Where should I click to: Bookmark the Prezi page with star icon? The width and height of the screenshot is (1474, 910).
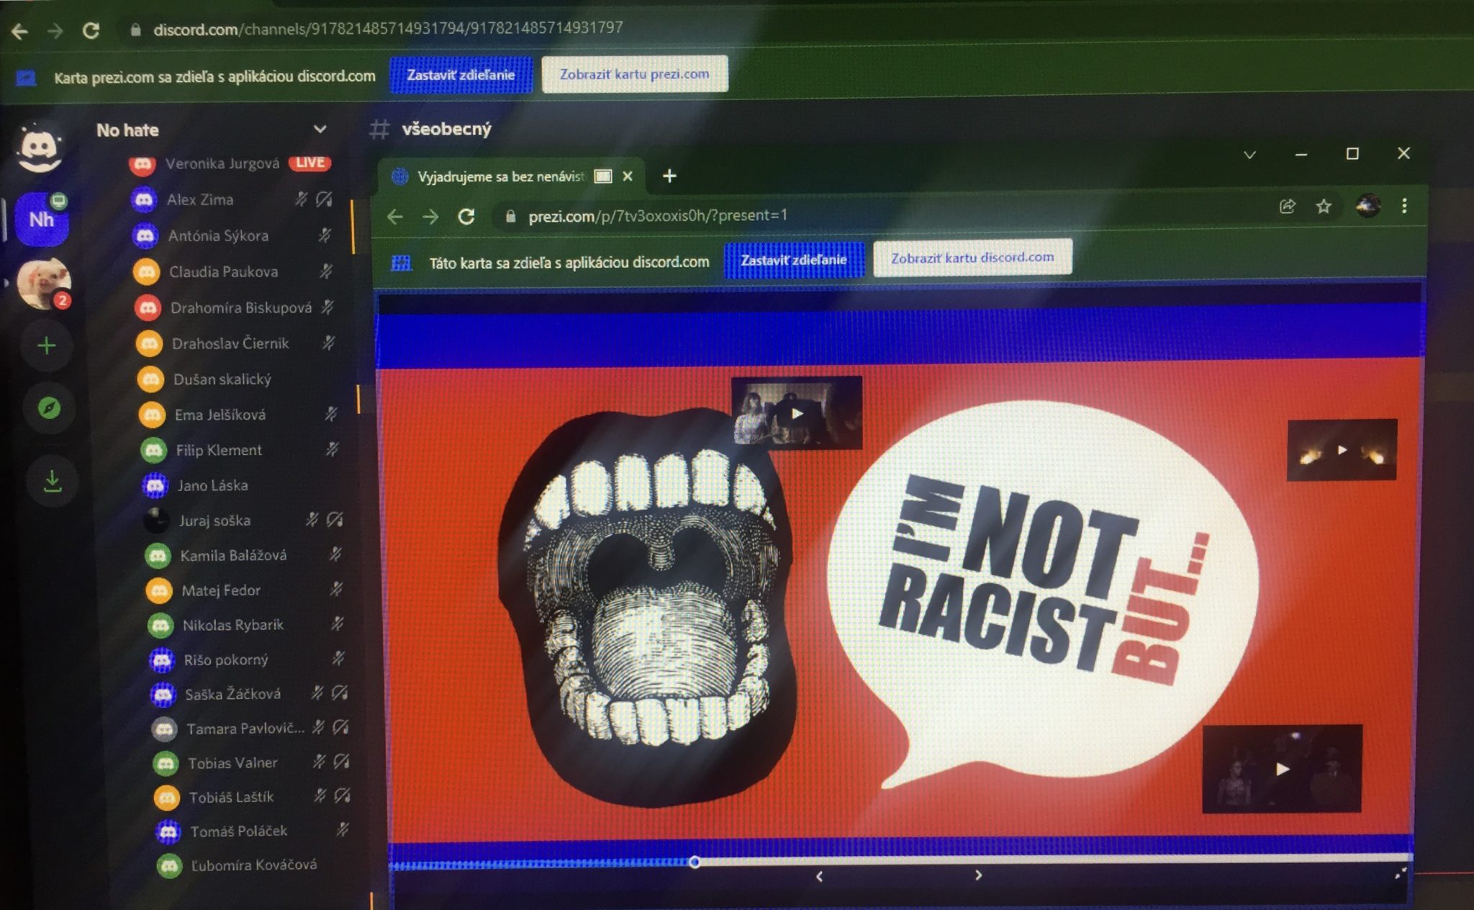(1324, 207)
